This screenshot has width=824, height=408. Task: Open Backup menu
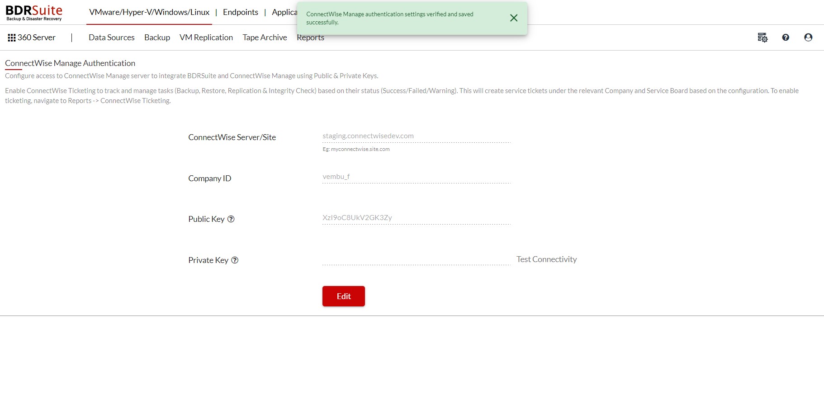pyautogui.click(x=157, y=38)
